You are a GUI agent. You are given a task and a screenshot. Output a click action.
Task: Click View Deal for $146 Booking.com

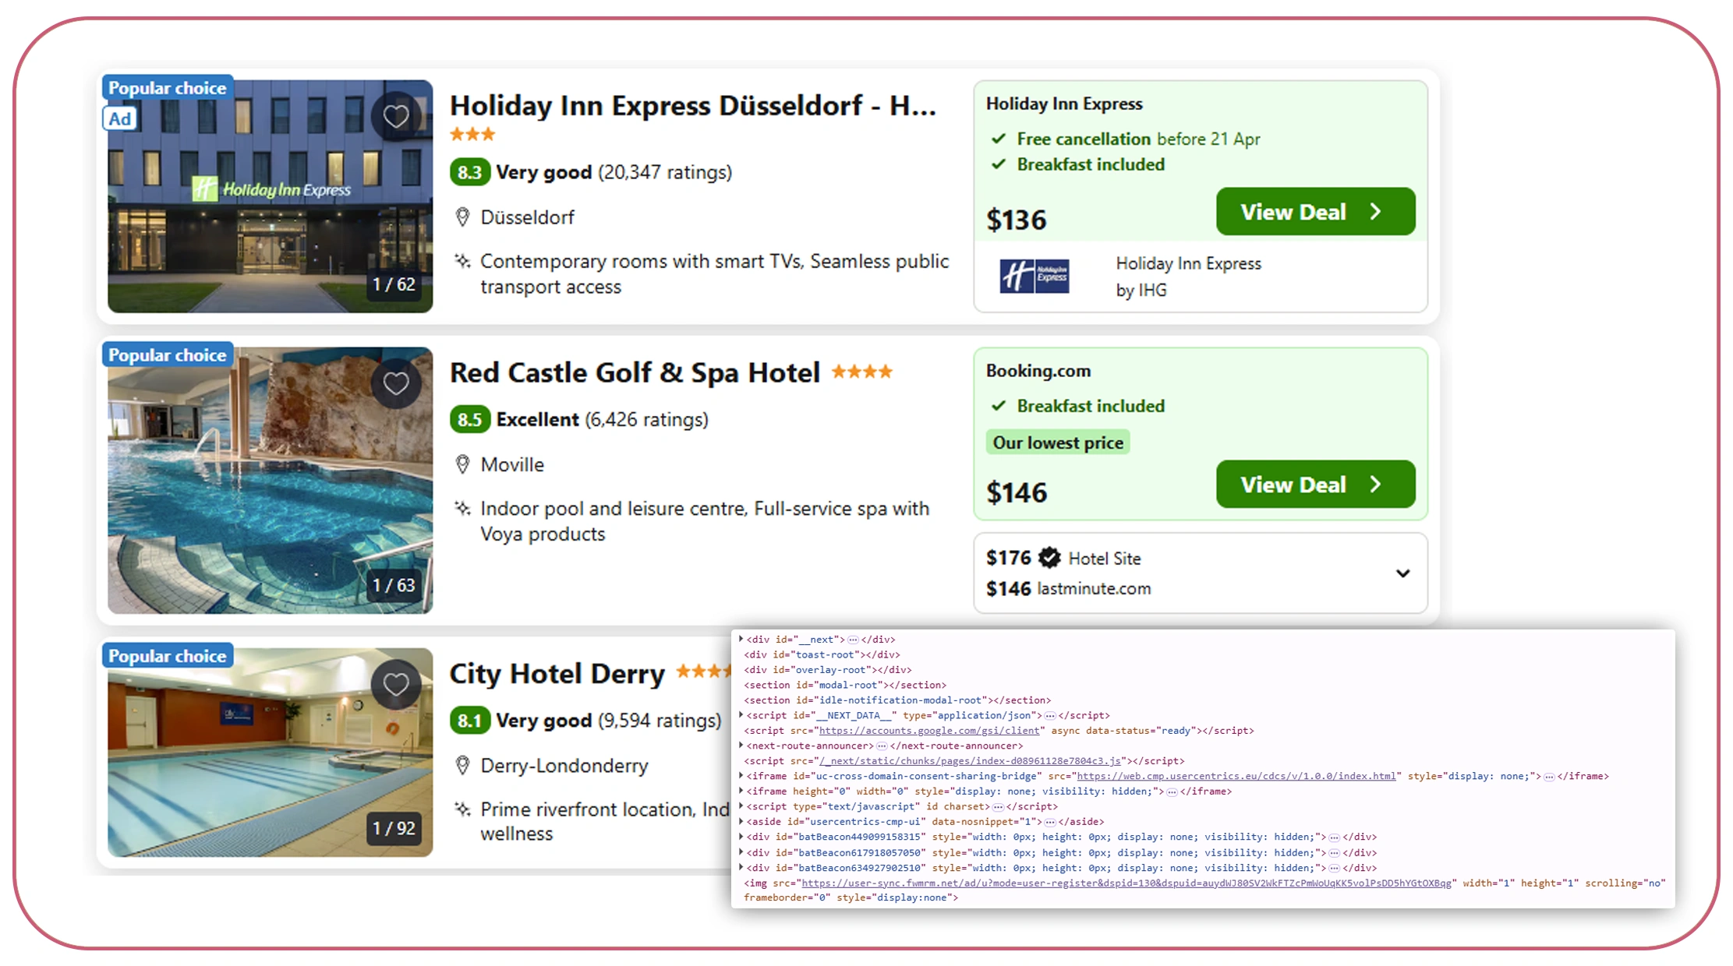point(1314,485)
